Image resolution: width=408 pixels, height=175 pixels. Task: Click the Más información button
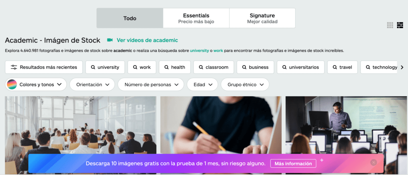coord(293,163)
